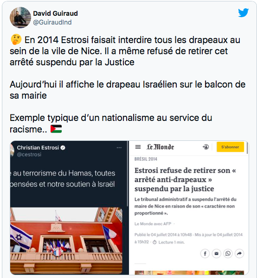Click the yellow S'abonner button
This screenshot has width=257, height=278.
click(x=230, y=147)
